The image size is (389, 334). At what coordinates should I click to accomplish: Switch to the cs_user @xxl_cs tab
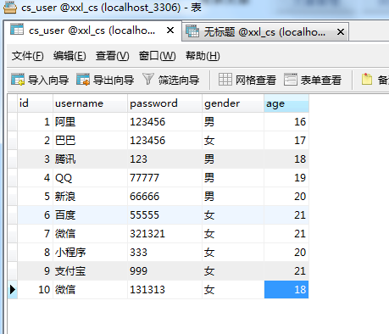92,31
